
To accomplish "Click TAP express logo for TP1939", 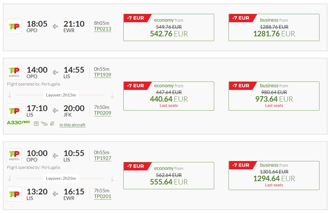I will [x=14, y=72].
